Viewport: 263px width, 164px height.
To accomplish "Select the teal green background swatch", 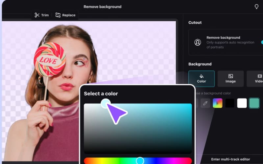I will tap(254, 103).
